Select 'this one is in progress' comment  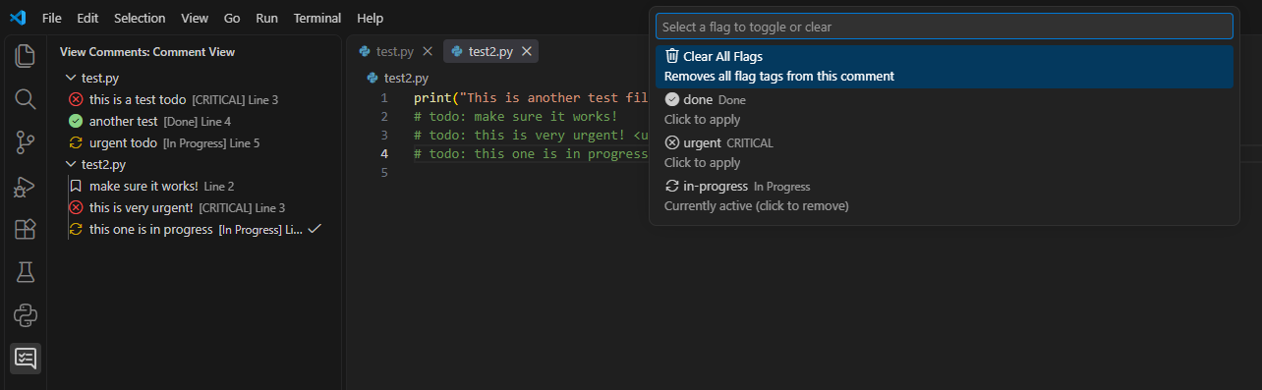click(196, 229)
